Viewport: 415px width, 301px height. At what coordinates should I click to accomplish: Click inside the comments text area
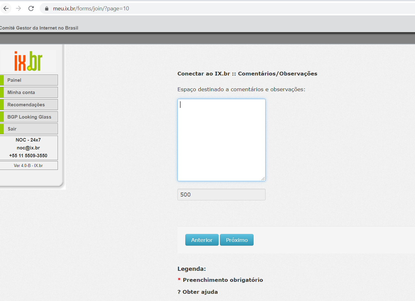[x=222, y=140]
